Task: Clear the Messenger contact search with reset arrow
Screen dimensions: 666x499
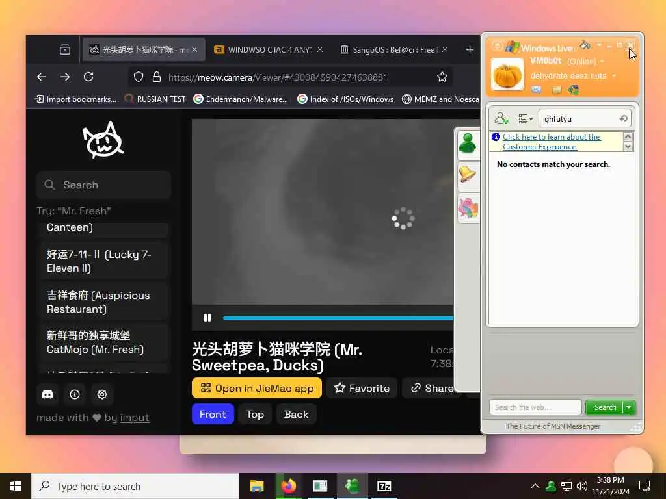Action: 623,118
